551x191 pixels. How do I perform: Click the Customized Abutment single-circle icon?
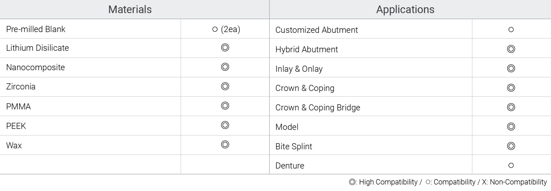511,30
